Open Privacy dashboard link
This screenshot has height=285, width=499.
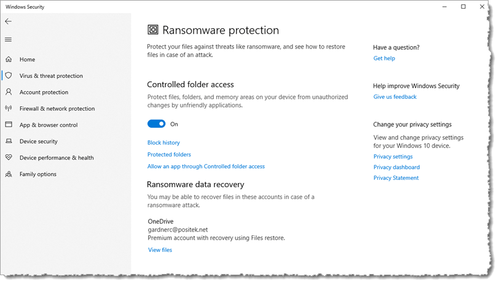point(396,167)
